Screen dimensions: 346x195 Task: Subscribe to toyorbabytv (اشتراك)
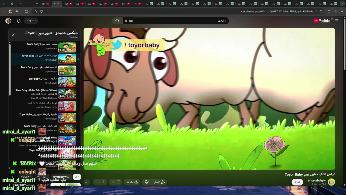[x=297, y=182]
